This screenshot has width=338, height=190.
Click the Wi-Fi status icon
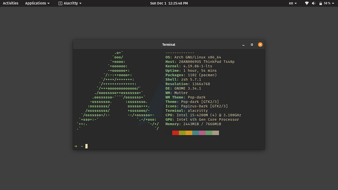(307, 3)
